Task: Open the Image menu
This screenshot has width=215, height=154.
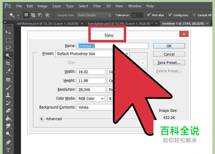Action: [x=43, y=6]
